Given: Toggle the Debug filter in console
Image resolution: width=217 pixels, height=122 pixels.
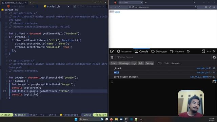Looking at the screenshot, I should click(149, 63).
